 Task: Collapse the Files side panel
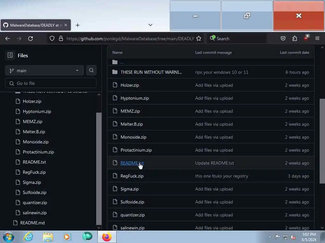(x=10, y=55)
